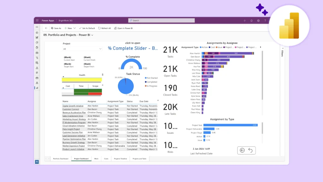Screen dimensions: 323x182
Task: Toggle the sidebar hamburger menu
Action: tap(37, 27)
